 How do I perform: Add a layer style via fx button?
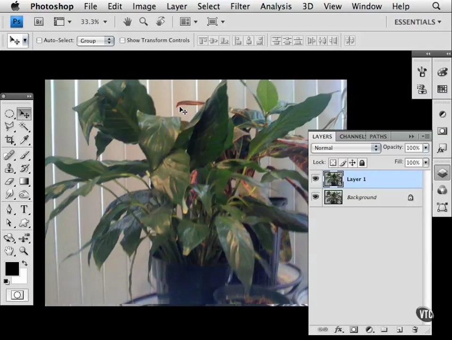(338, 329)
